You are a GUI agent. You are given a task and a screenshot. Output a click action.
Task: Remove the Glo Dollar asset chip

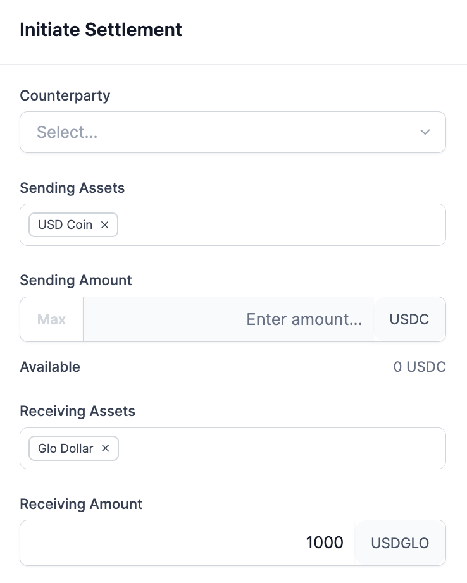[106, 448]
